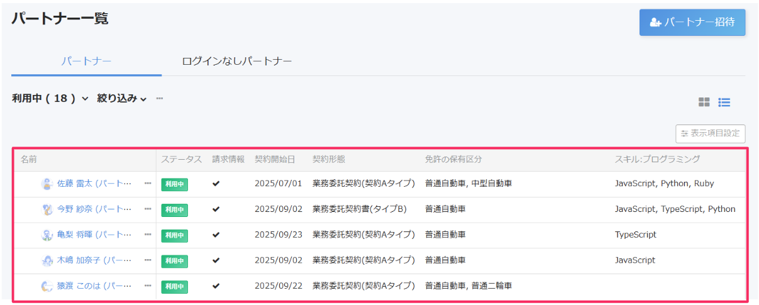The height and width of the screenshot is (305, 759).
Task: Click 業務委託契約(契約Aタイプ) in 猿渡 このは row
Action: coord(363,286)
